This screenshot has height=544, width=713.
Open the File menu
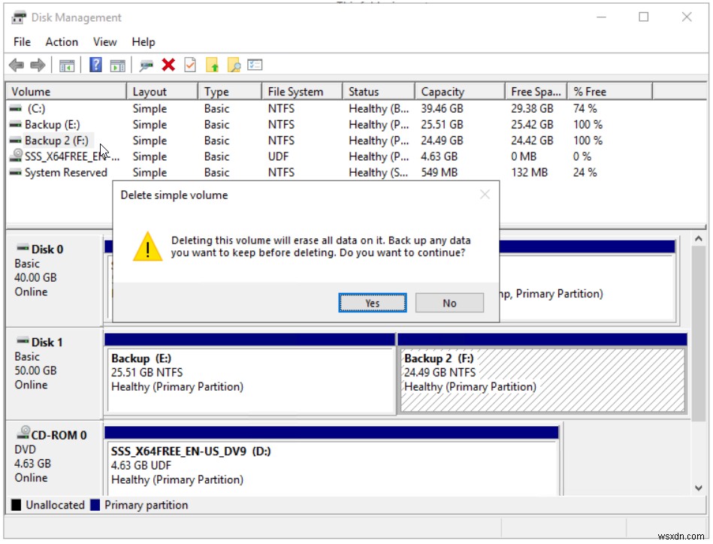tap(21, 41)
